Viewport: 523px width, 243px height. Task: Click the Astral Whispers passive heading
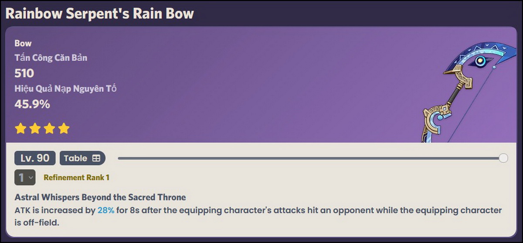pos(100,197)
